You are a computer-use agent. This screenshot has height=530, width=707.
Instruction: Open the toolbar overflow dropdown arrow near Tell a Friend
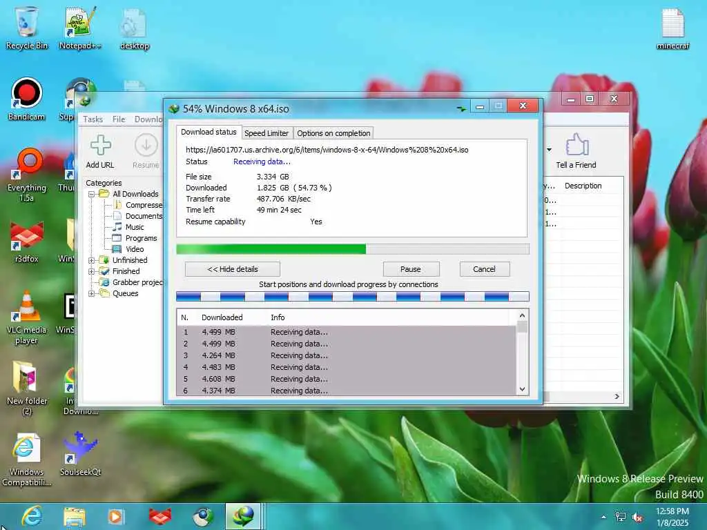tap(549, 150)
